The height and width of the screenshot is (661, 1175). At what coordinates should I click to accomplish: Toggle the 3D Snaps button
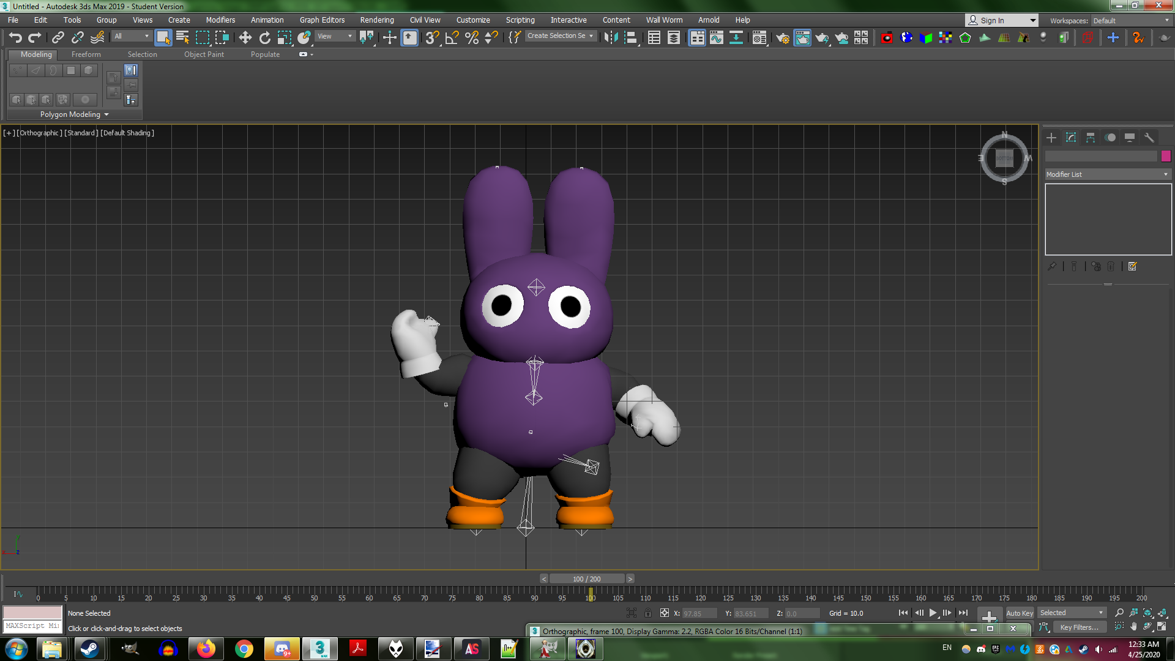tap(433, 38)
